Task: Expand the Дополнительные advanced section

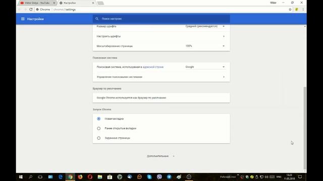Action: click(x=160, y=156)
